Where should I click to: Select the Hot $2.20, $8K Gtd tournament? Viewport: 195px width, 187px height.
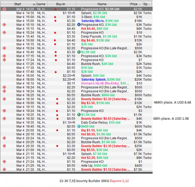[x=77, y=158]
